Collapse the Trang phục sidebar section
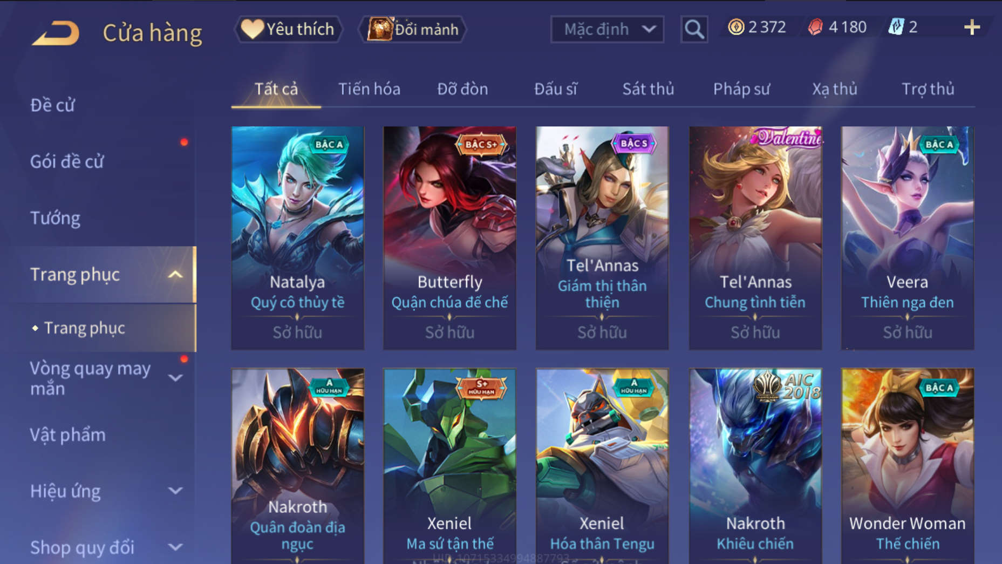1002x564 pixels. (175, 275)
